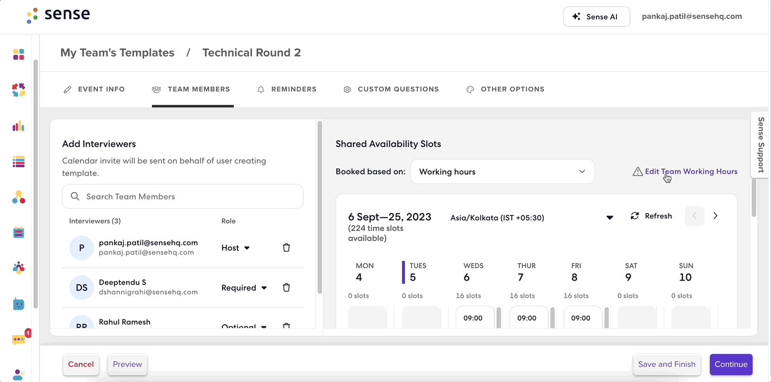Click the person icon at sidebar bottom

18,374
